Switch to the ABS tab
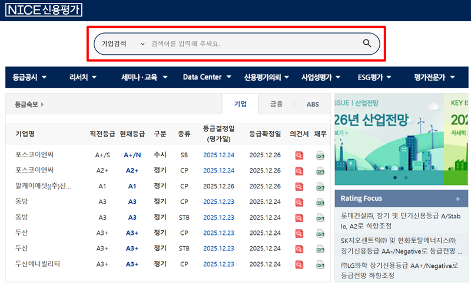Screen dimensions: 471x285 pyautogui.click(x=313, y=104)
